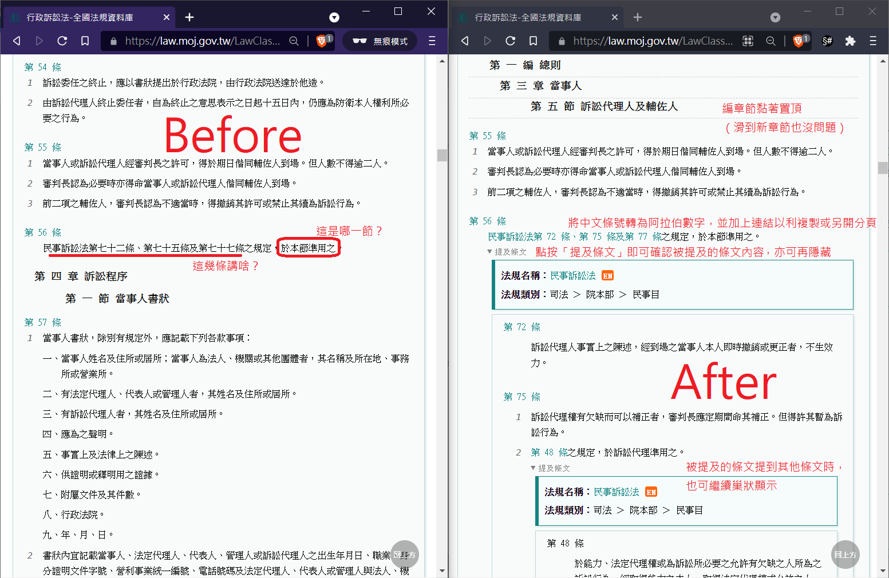Click 第 57 條 link in left window

(43, 323)
